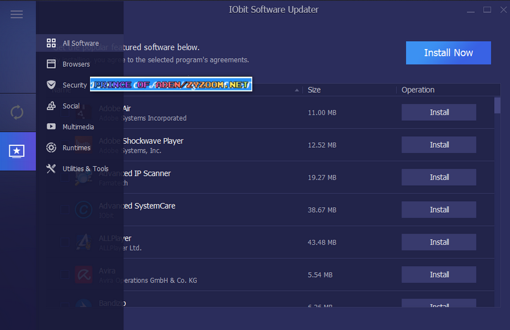Screen dimensions: 510x330
Task: Tick the Advanced IP Scanner checkbox
Action: click(x=65, y=177)
